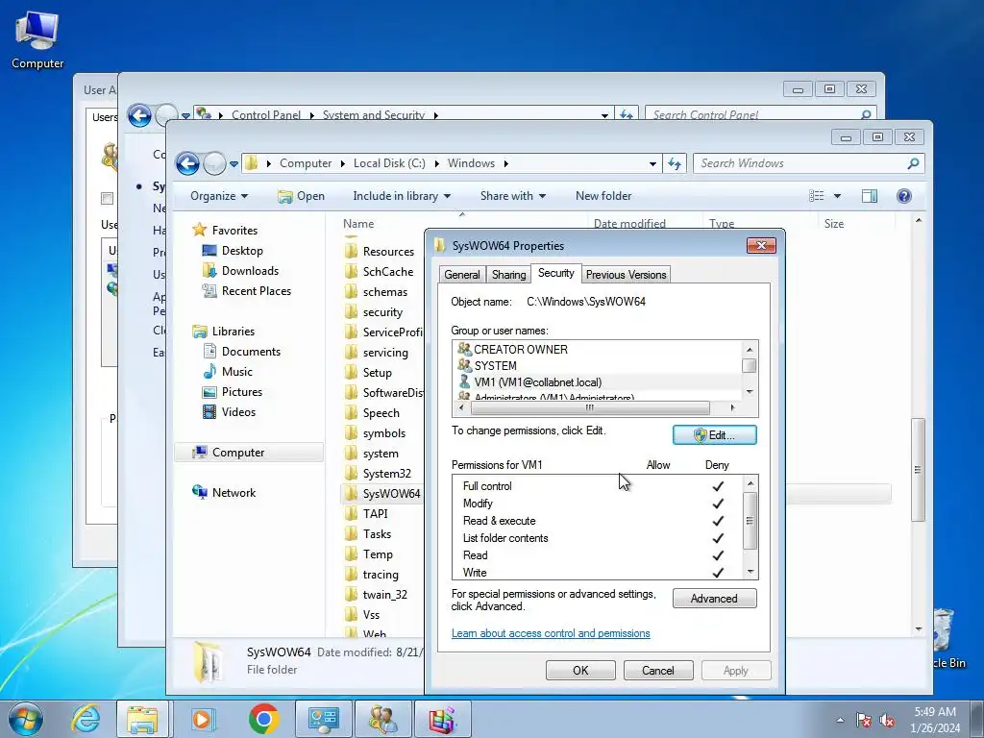Open the view options dropdown arrow
The height and width of the screenshot is (738, 984).
(x=837, y=196)
